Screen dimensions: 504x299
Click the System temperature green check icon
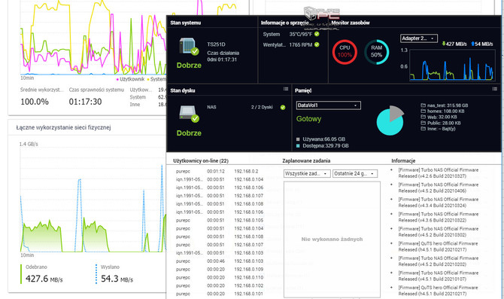tap(317, 34)
